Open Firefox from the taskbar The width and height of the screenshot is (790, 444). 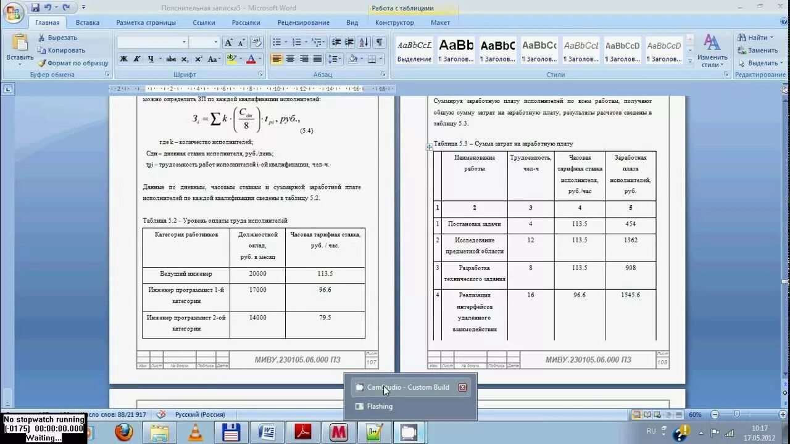(124, 432)
